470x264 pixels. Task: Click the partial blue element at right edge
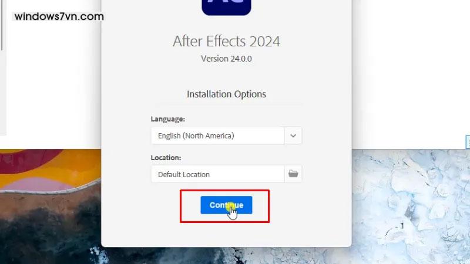point(468,142)
